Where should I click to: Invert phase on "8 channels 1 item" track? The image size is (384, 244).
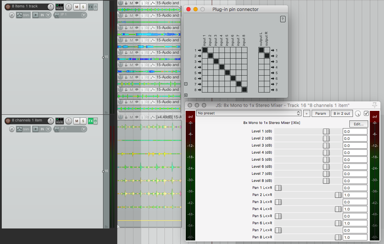11,129
